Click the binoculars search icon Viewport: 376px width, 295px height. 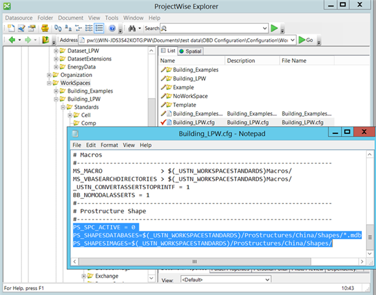132,28
